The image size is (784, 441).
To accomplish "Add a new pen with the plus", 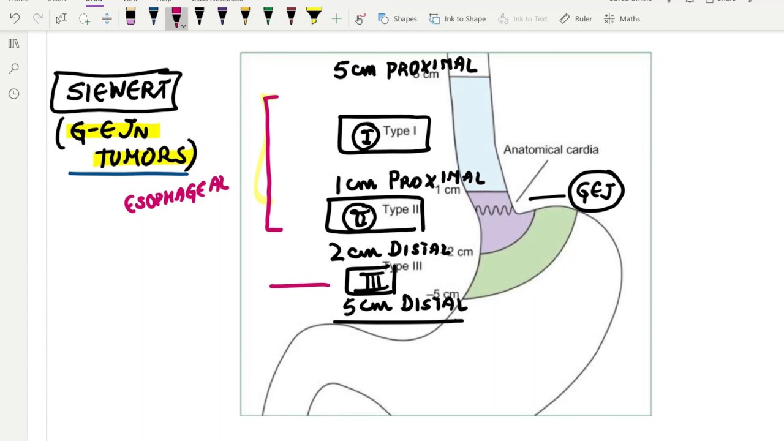I will 336,19.
